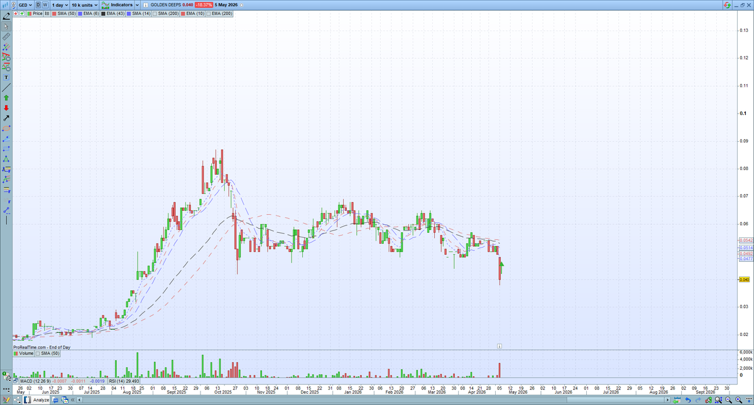Viewport: 754px width, 405px height.
Task: Click the green arrow icon before Price
Action: click(22, 13)
